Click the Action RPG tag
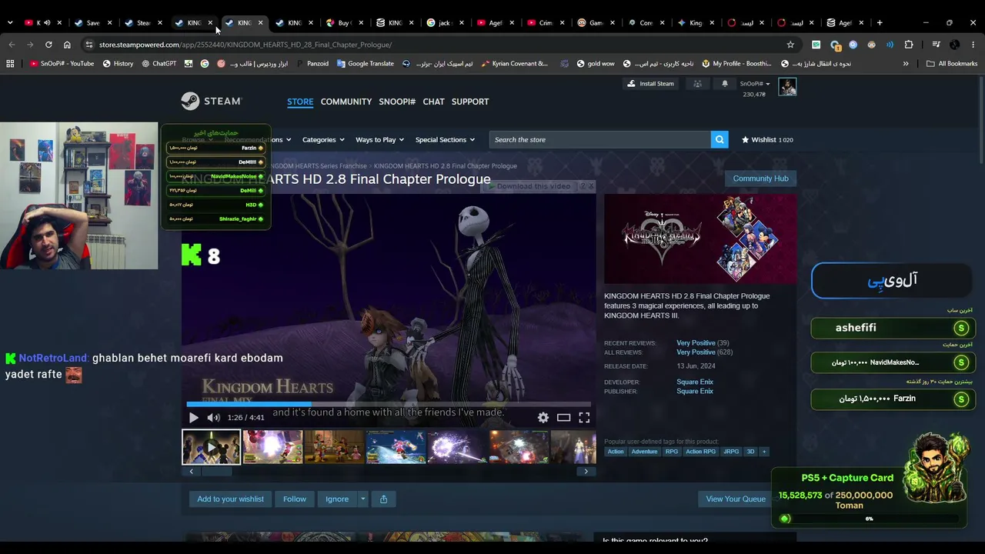Image resolution: width=985 pixels, height=554 pixels. pyautogui.click(x=700, y=452)
